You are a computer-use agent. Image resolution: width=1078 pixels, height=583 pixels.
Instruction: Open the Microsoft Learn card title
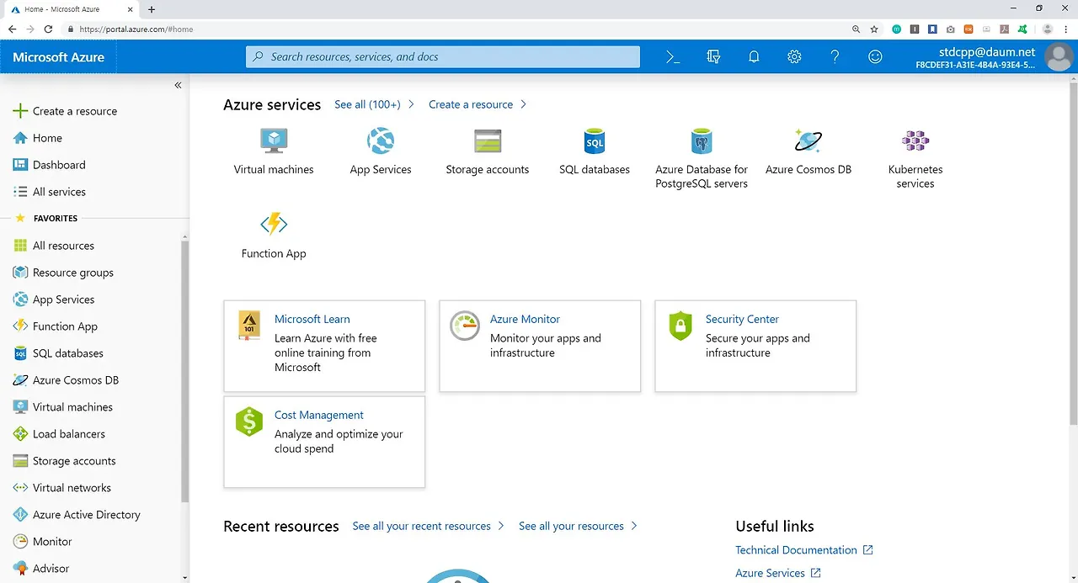(312, 319)
